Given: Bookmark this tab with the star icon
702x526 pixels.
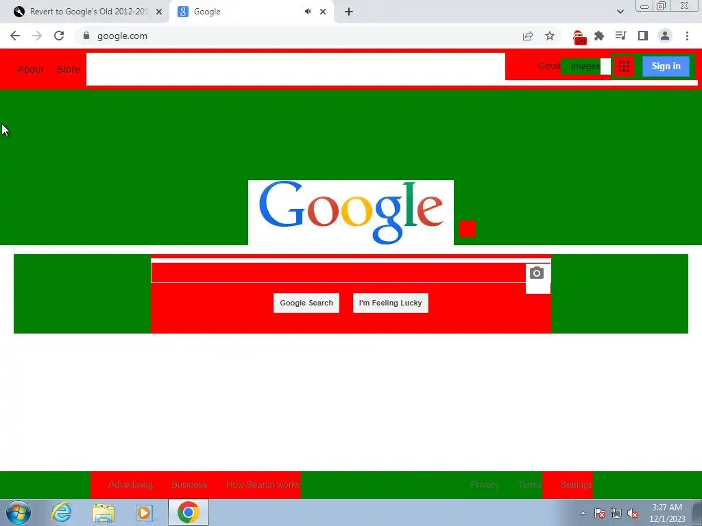Looking at the screenshot, I should pyautogui.click(x=550, y=36).
